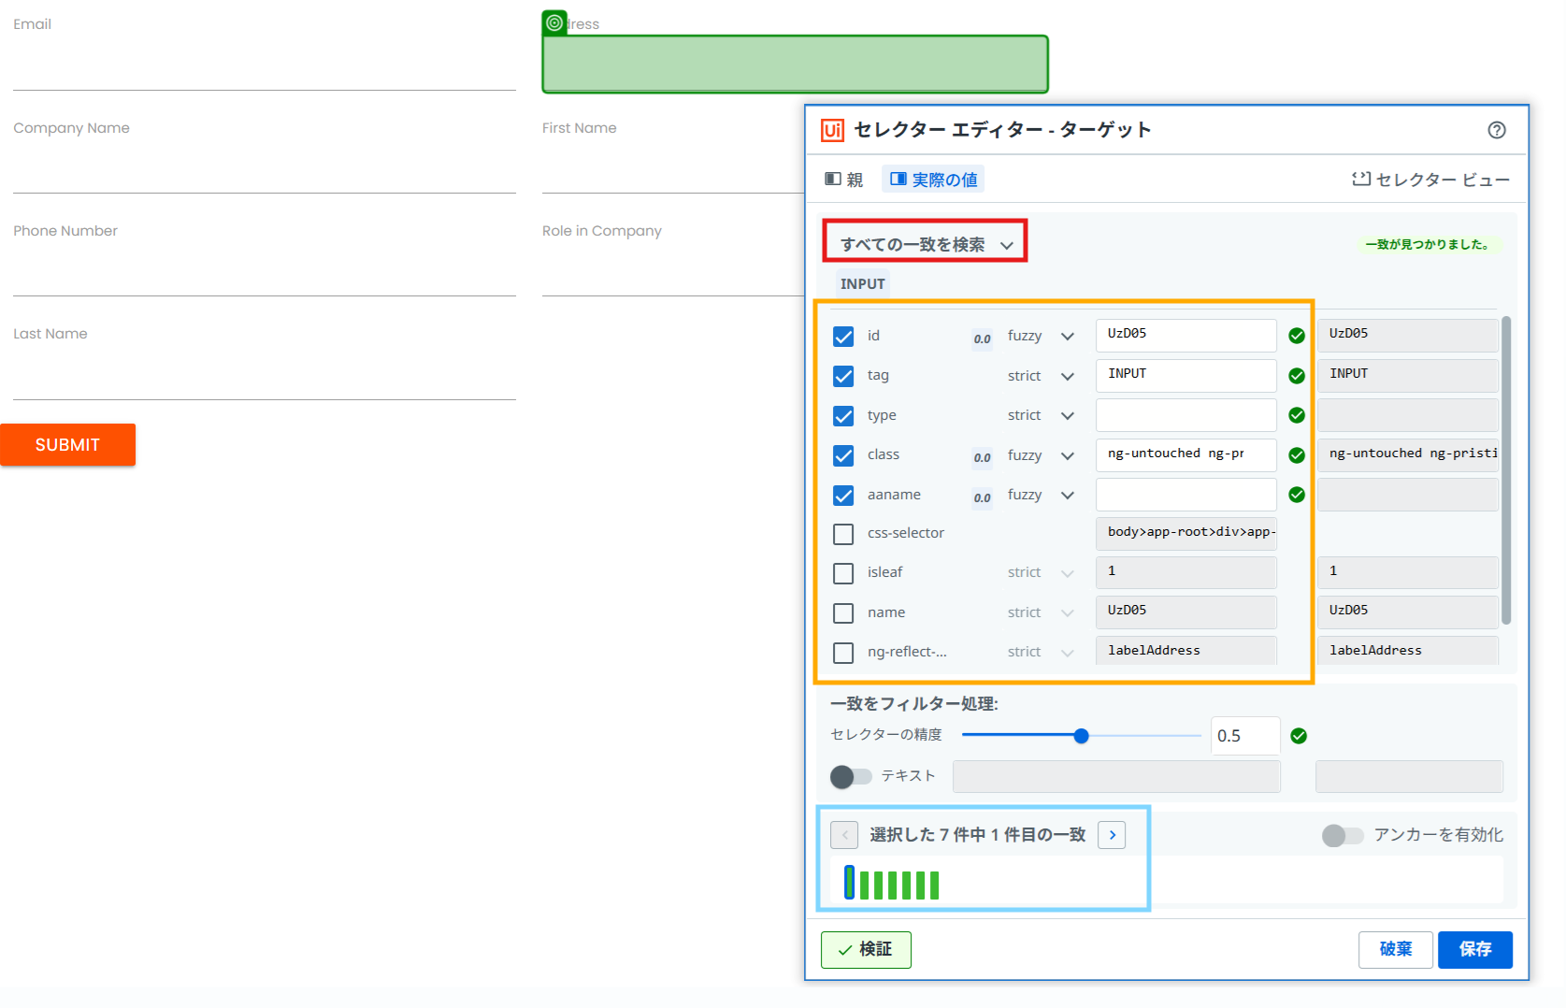This screenshot has width=1566, height=1008.
Task: Click the Last Name input field
Action: coord(265,373)
